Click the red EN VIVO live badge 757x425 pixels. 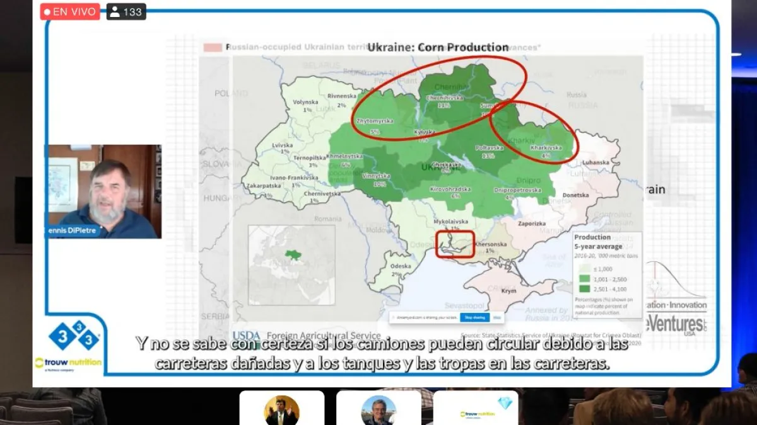tap(70, 11)
